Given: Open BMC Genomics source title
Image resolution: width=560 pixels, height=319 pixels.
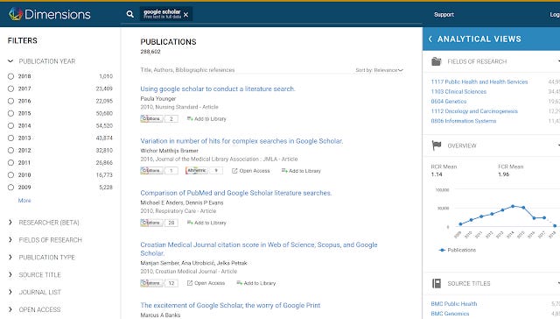Looking at the screenshot, I should click(x=450, y=314).
